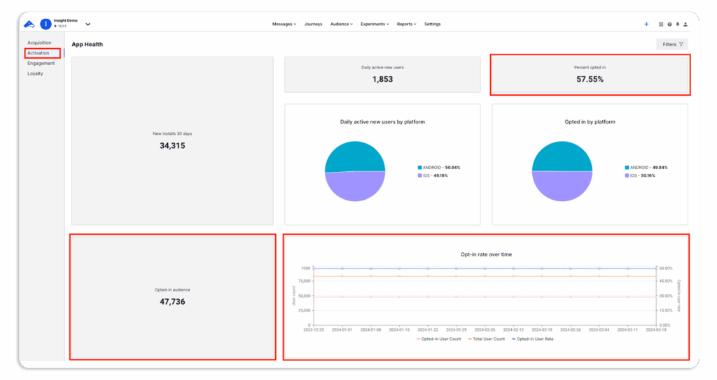This screenshot has width=717, height=380.
Task: Toggle Opted-in User Count legend series
Action: pyautogui.click(x=440, y=339)
